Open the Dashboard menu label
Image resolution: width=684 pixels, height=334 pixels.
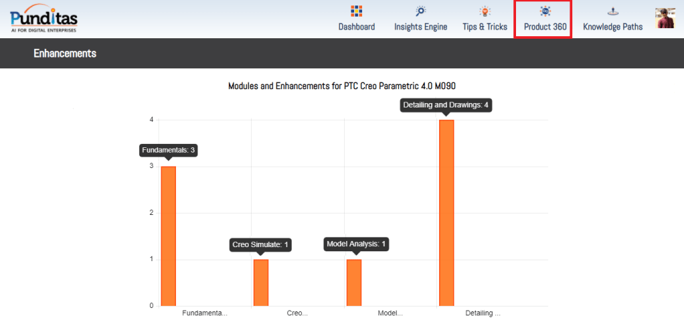(x=356, y=27)
